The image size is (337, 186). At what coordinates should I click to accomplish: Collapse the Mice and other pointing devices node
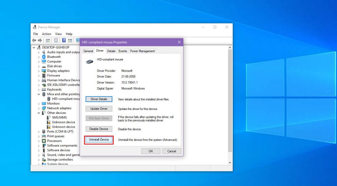coord(39,94)
